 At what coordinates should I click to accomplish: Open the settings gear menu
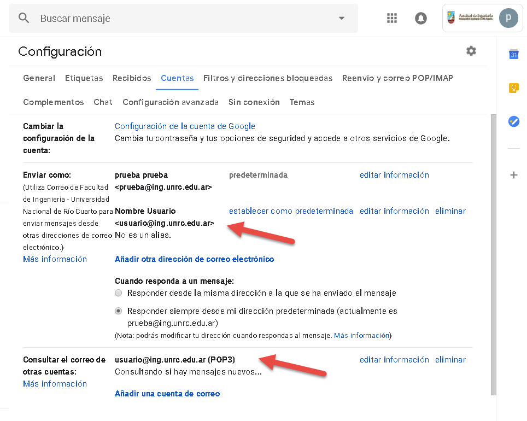[x=471, y=51]
